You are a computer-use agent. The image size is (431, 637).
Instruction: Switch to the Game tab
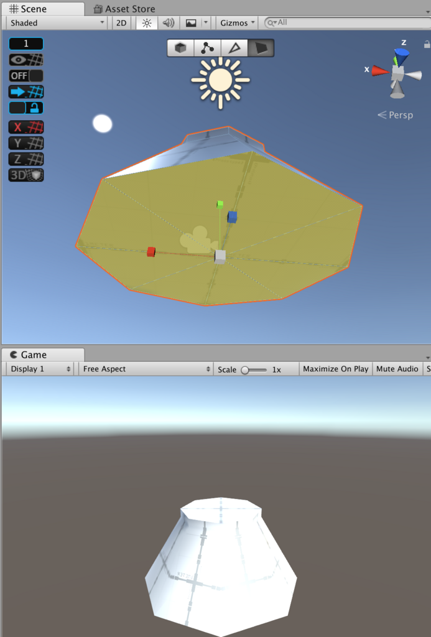point(42,355)
